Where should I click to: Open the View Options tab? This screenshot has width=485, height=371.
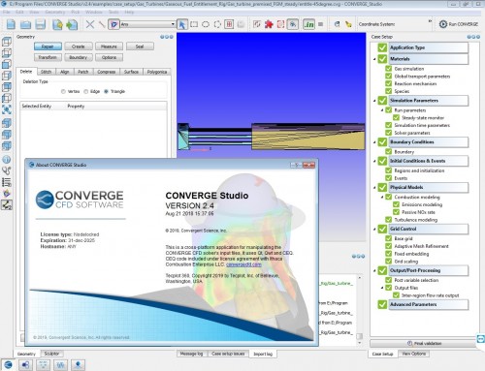tap(414, 354)
